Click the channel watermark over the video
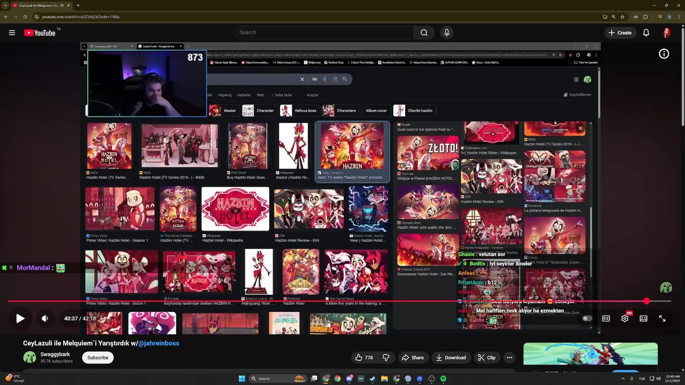Viewport: 685px width, 385px height. tap(666, 288)
